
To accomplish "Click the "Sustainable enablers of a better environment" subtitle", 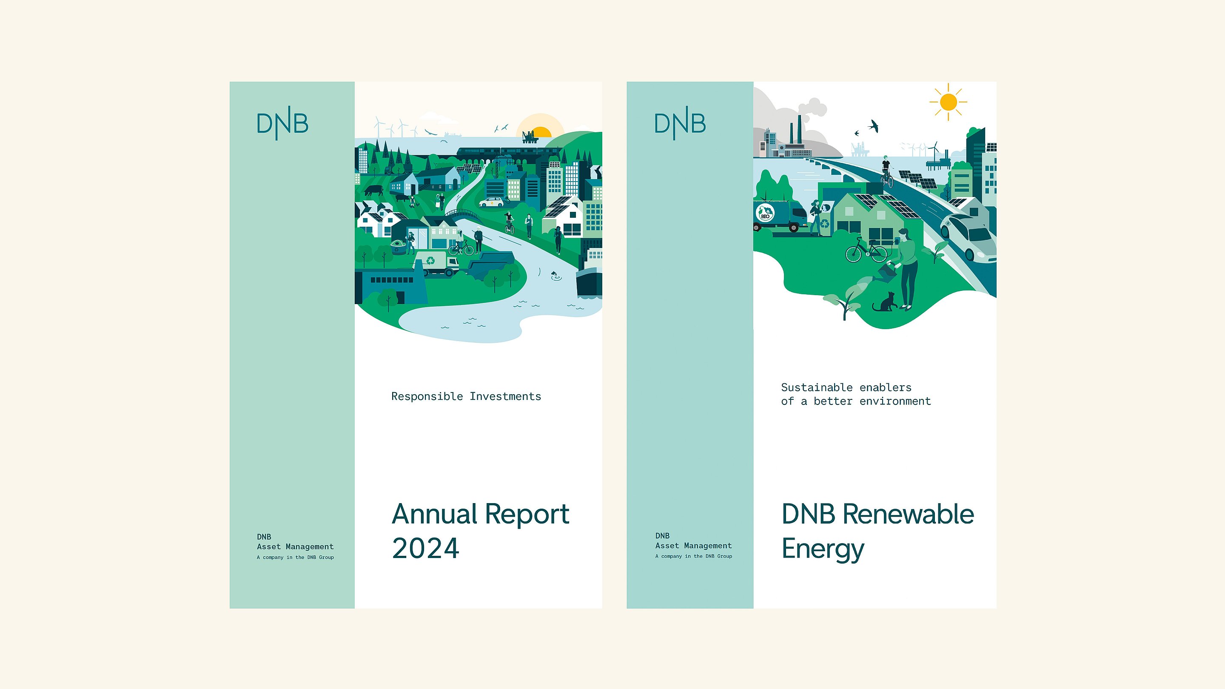I will coord(856,394).
